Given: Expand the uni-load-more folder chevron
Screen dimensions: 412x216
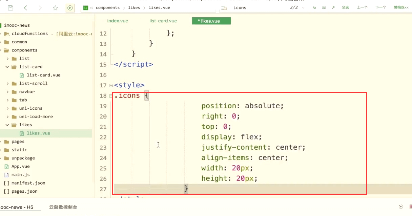Looking at the screenshot, I should point(7,117).
